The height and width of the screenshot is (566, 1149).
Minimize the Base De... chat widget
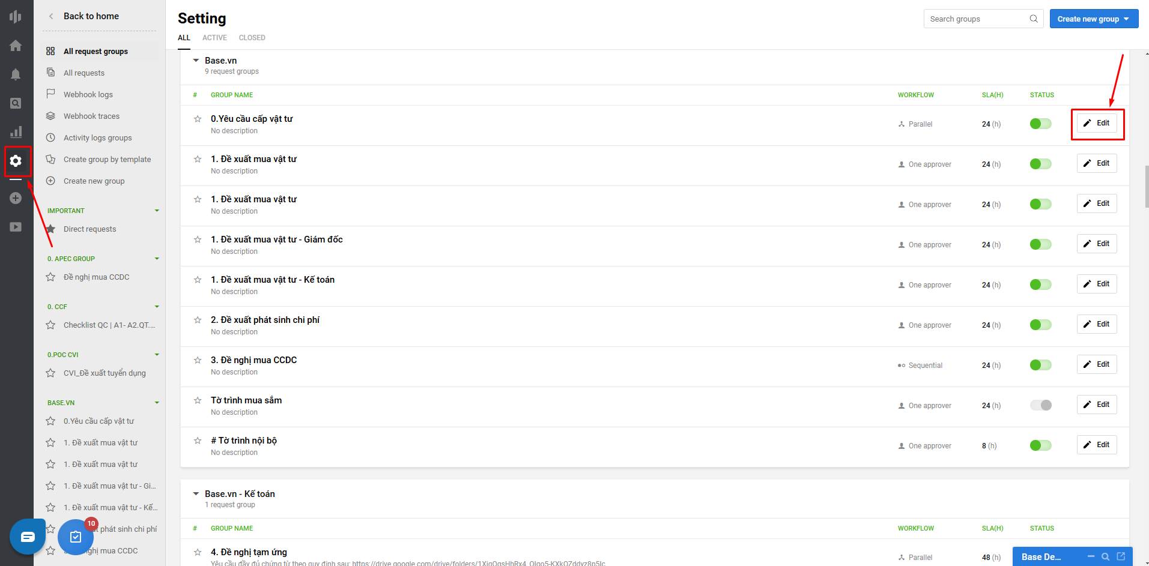click(x=1091, y=556)
